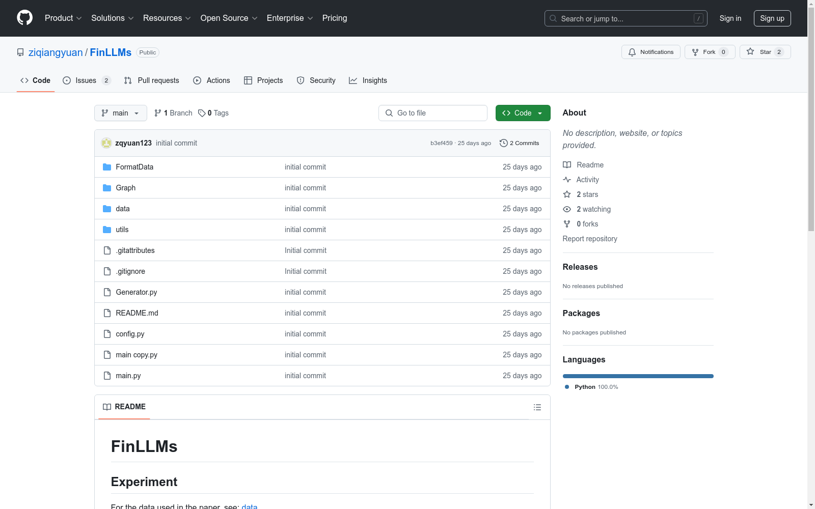Switch to the Security tab

(x=316, y=80)
